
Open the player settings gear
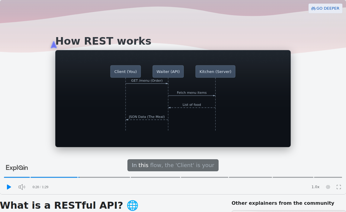point(328,187)
